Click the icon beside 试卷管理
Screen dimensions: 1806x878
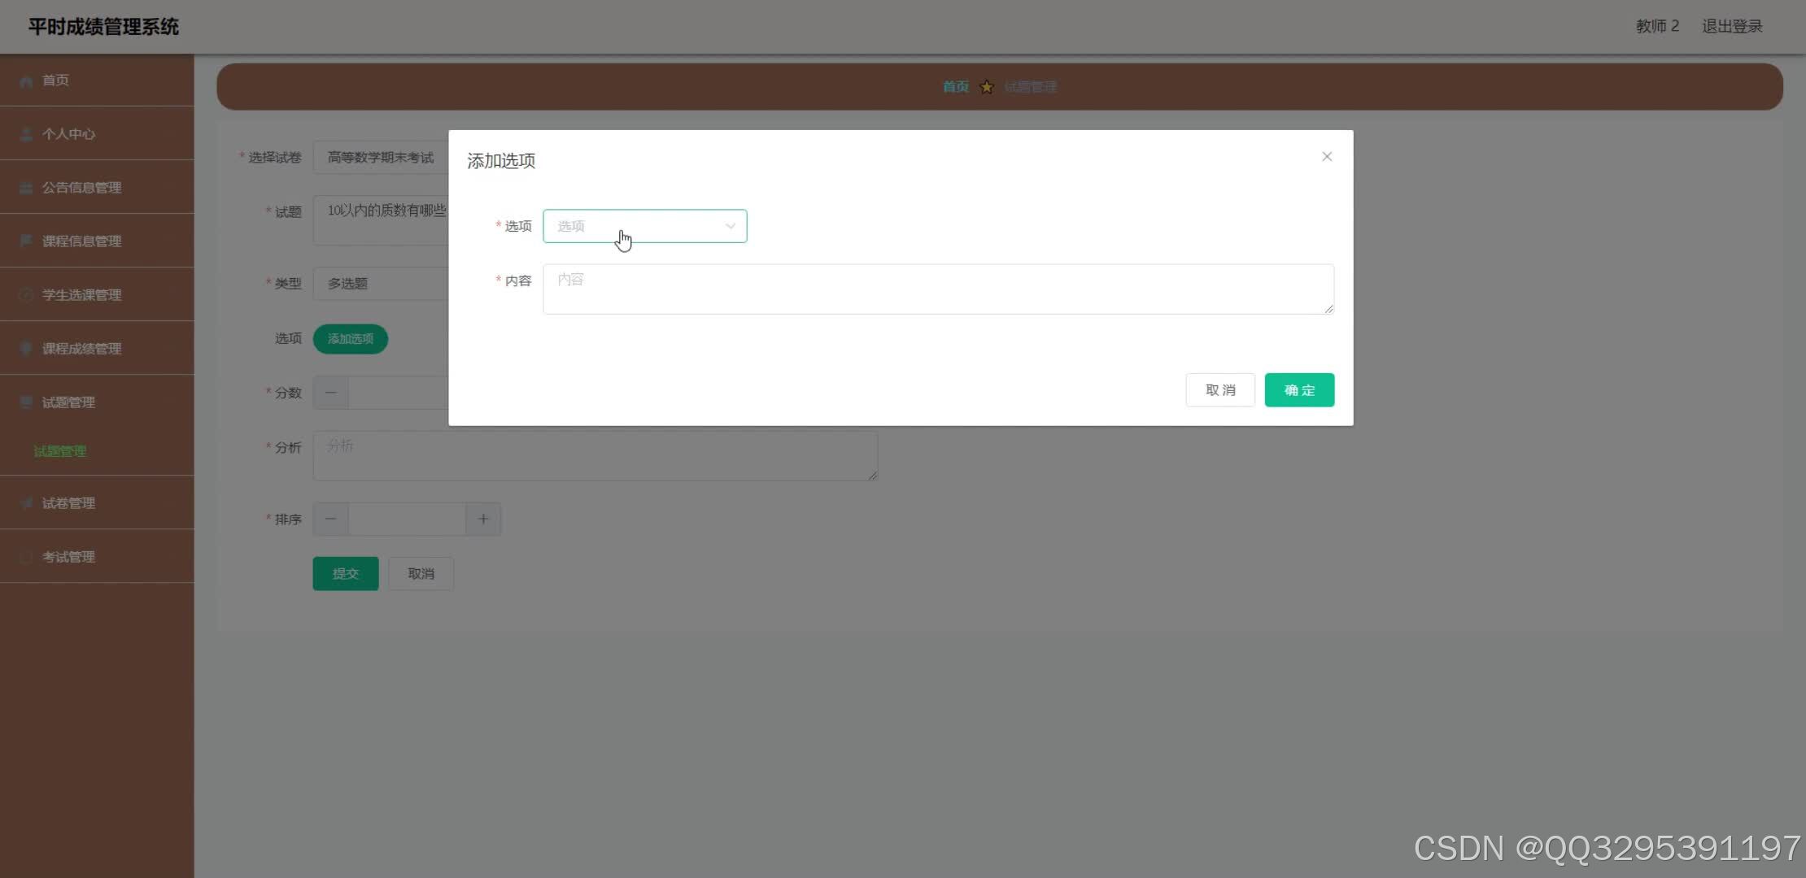coord(26,502)
